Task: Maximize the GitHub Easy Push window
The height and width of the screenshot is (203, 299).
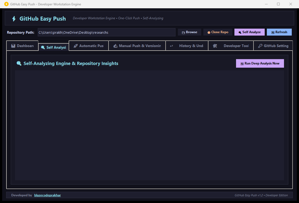Action: [x=278, y=4]
